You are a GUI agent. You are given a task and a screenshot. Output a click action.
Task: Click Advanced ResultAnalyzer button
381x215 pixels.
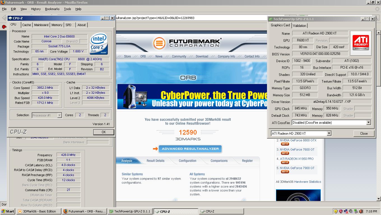point(190,149)
